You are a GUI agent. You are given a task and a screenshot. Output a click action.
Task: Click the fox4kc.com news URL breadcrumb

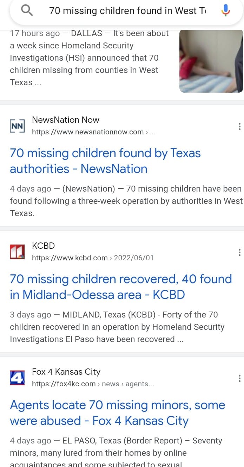click(x=93, y=384)
